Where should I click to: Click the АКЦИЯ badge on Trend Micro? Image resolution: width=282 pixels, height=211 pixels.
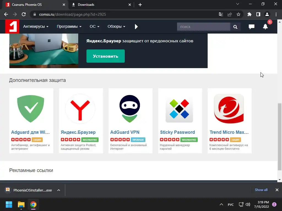235,140
